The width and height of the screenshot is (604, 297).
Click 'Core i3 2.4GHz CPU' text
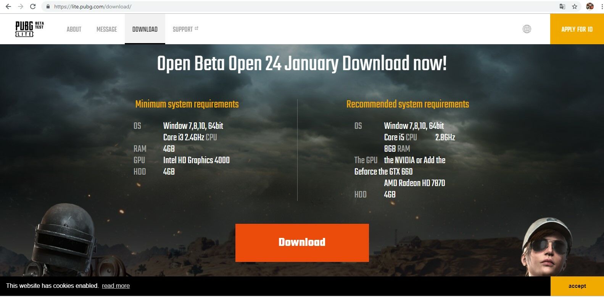pos(190,137)
